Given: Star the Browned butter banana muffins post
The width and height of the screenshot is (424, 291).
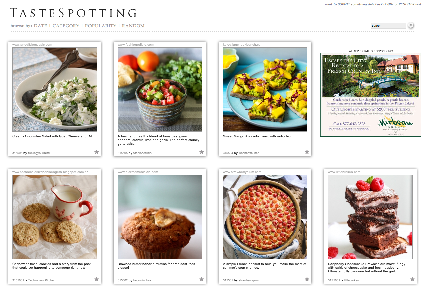Looking at the screenshot, I should 202,279.
